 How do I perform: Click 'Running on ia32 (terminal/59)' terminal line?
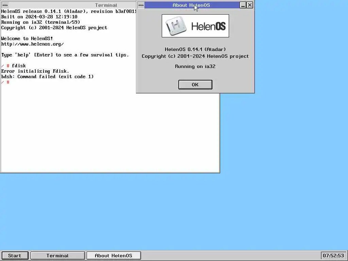41,22
